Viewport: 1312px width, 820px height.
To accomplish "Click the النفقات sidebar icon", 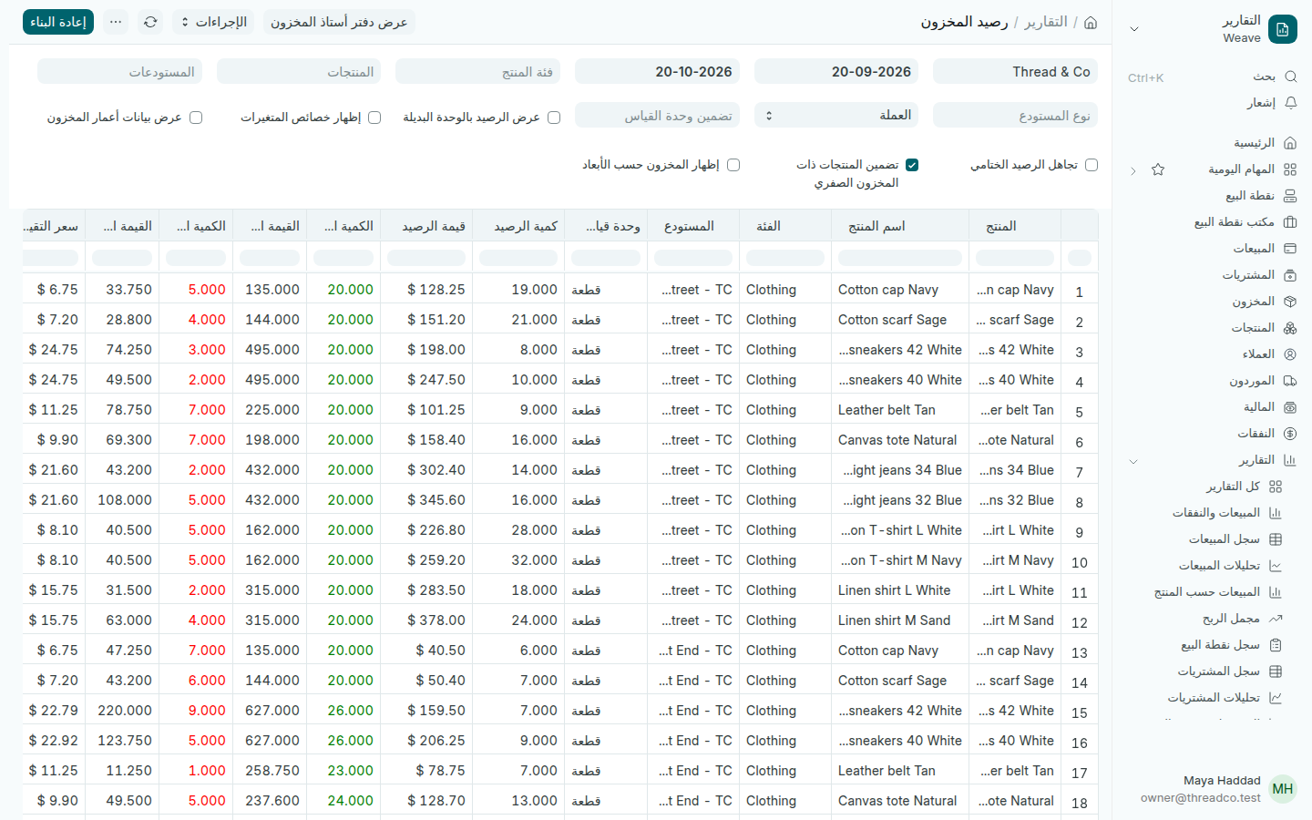I will (1290, 434).
